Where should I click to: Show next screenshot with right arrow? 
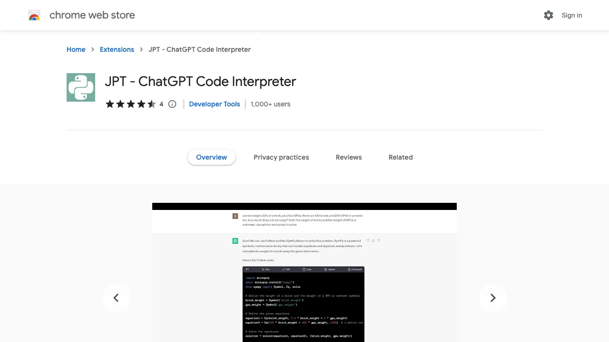pos(493,298)
